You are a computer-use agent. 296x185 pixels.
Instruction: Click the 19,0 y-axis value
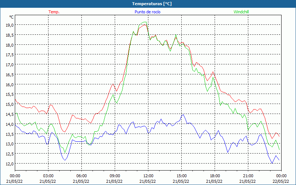[x=10, y=25]
